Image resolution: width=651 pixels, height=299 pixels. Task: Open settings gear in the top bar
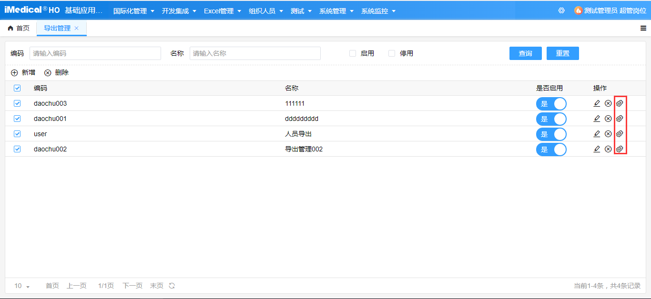(561, 10)
